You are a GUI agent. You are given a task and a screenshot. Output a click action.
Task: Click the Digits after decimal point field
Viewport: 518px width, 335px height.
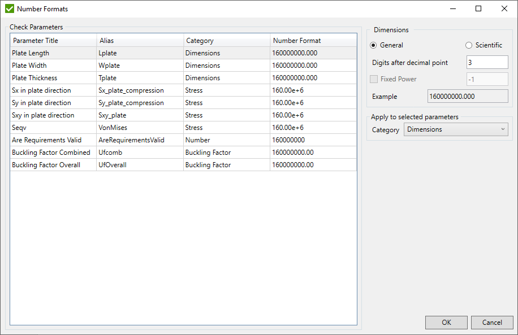click(487, 62)
